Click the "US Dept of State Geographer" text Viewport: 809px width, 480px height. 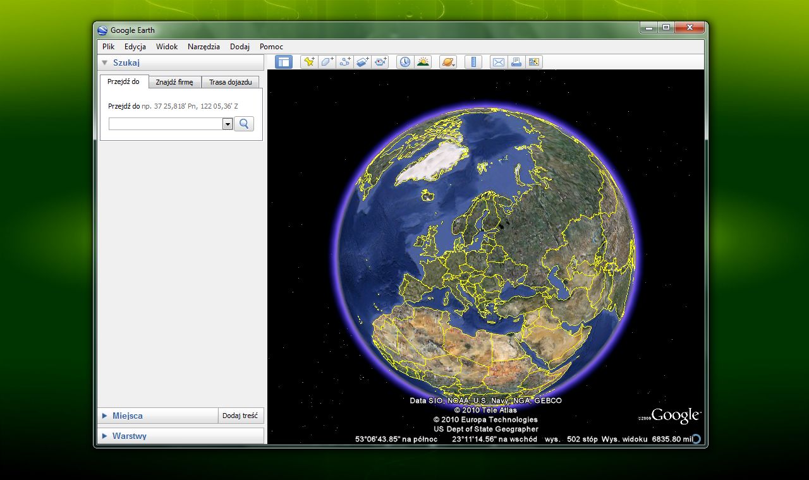(x=485, y=429)
